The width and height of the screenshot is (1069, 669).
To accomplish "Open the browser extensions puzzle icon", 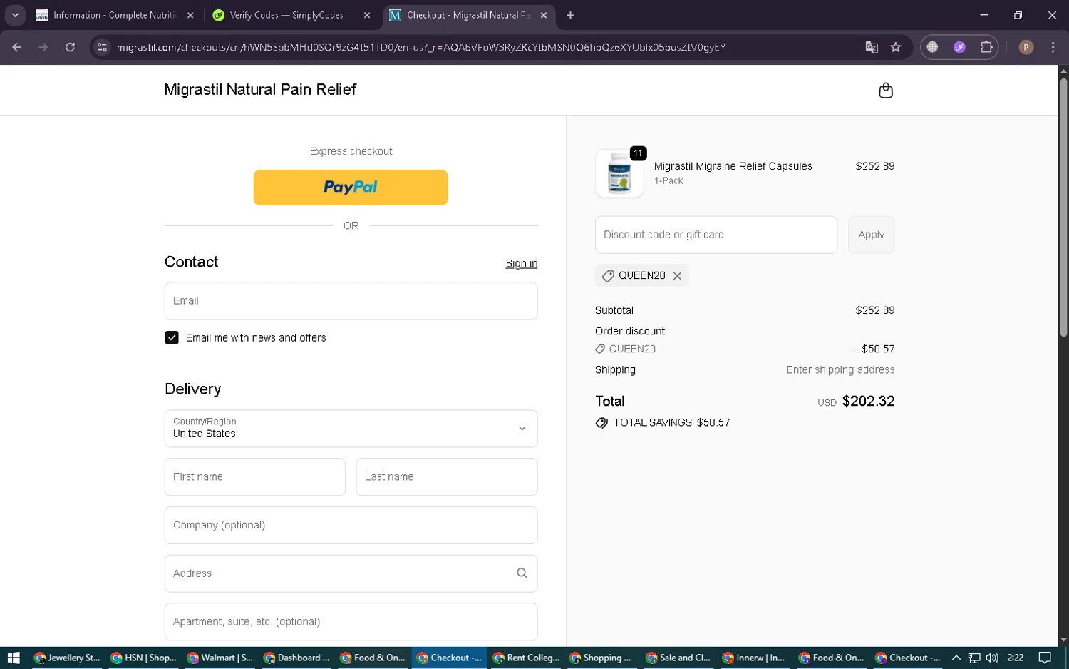I will click(x=986, y=47).
